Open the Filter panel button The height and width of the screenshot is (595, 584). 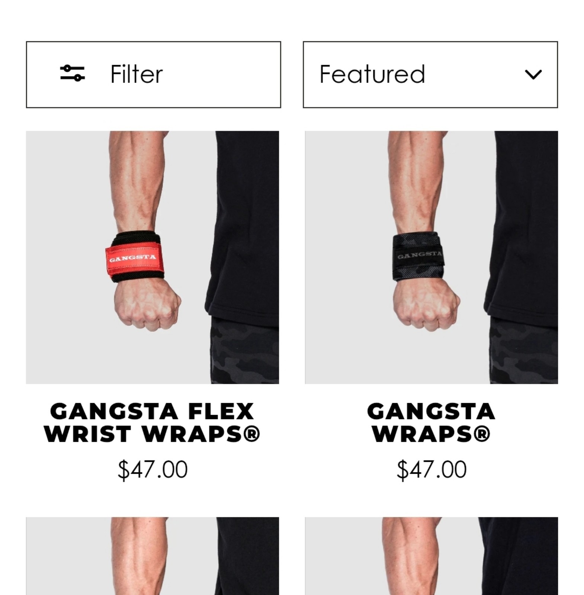[153, 74]
